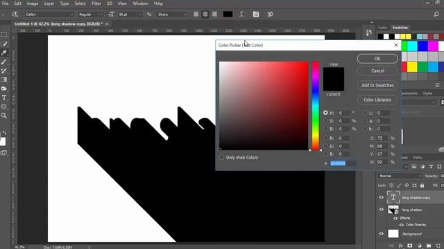This screenshot has height=249, width=444.
Task: Enable Only Web Colors checkbox
Action: (x=222, y=157)
